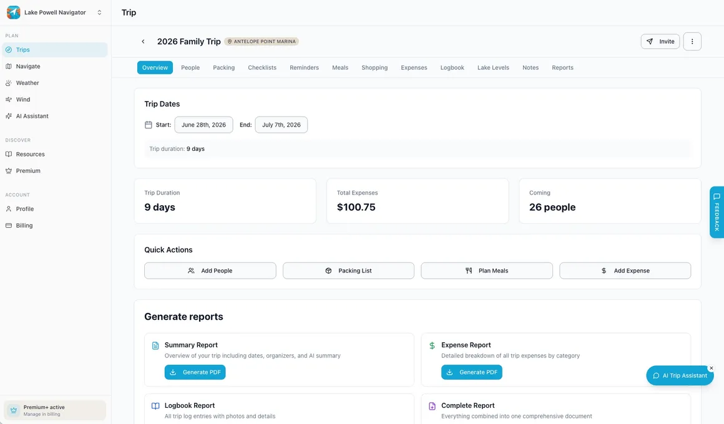Click the Complete Report file icon

(x=432, y=406)
